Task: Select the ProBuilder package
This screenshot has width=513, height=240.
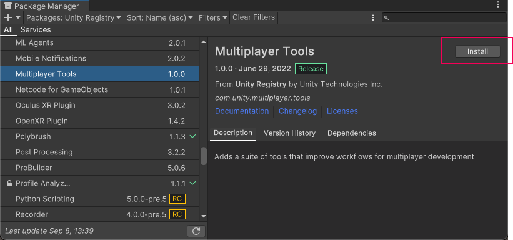Action: pyautogui.click(x=100, y=167)
